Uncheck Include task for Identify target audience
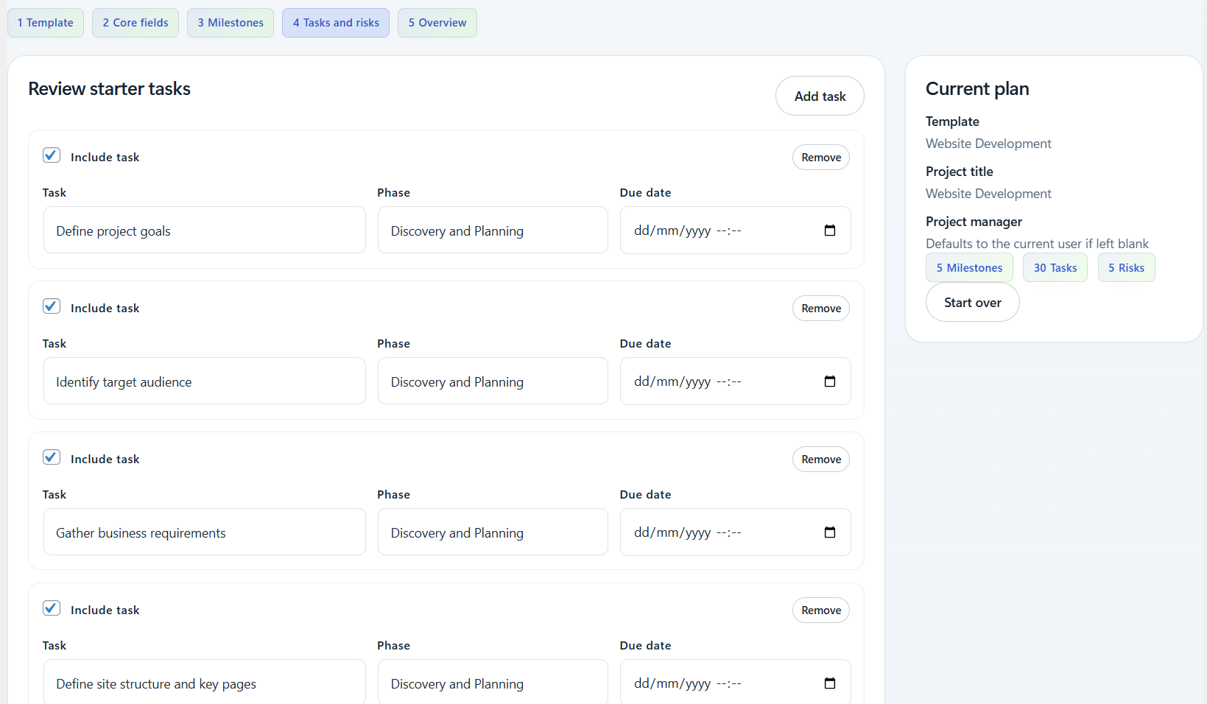 click(x=52, y=306)
